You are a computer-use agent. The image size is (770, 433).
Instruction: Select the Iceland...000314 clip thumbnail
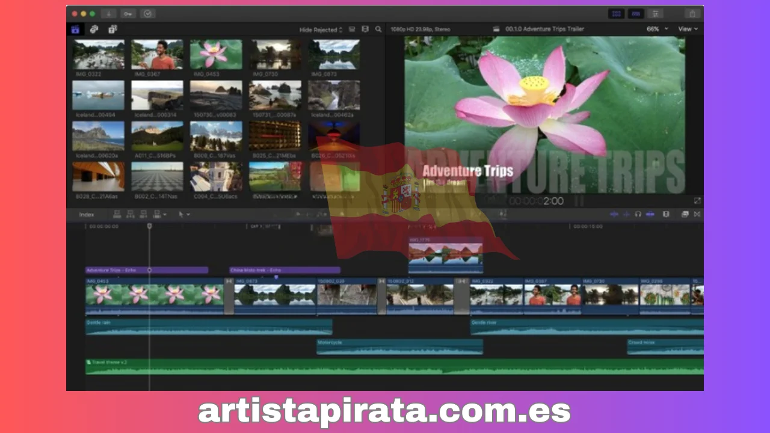point(158,96)
